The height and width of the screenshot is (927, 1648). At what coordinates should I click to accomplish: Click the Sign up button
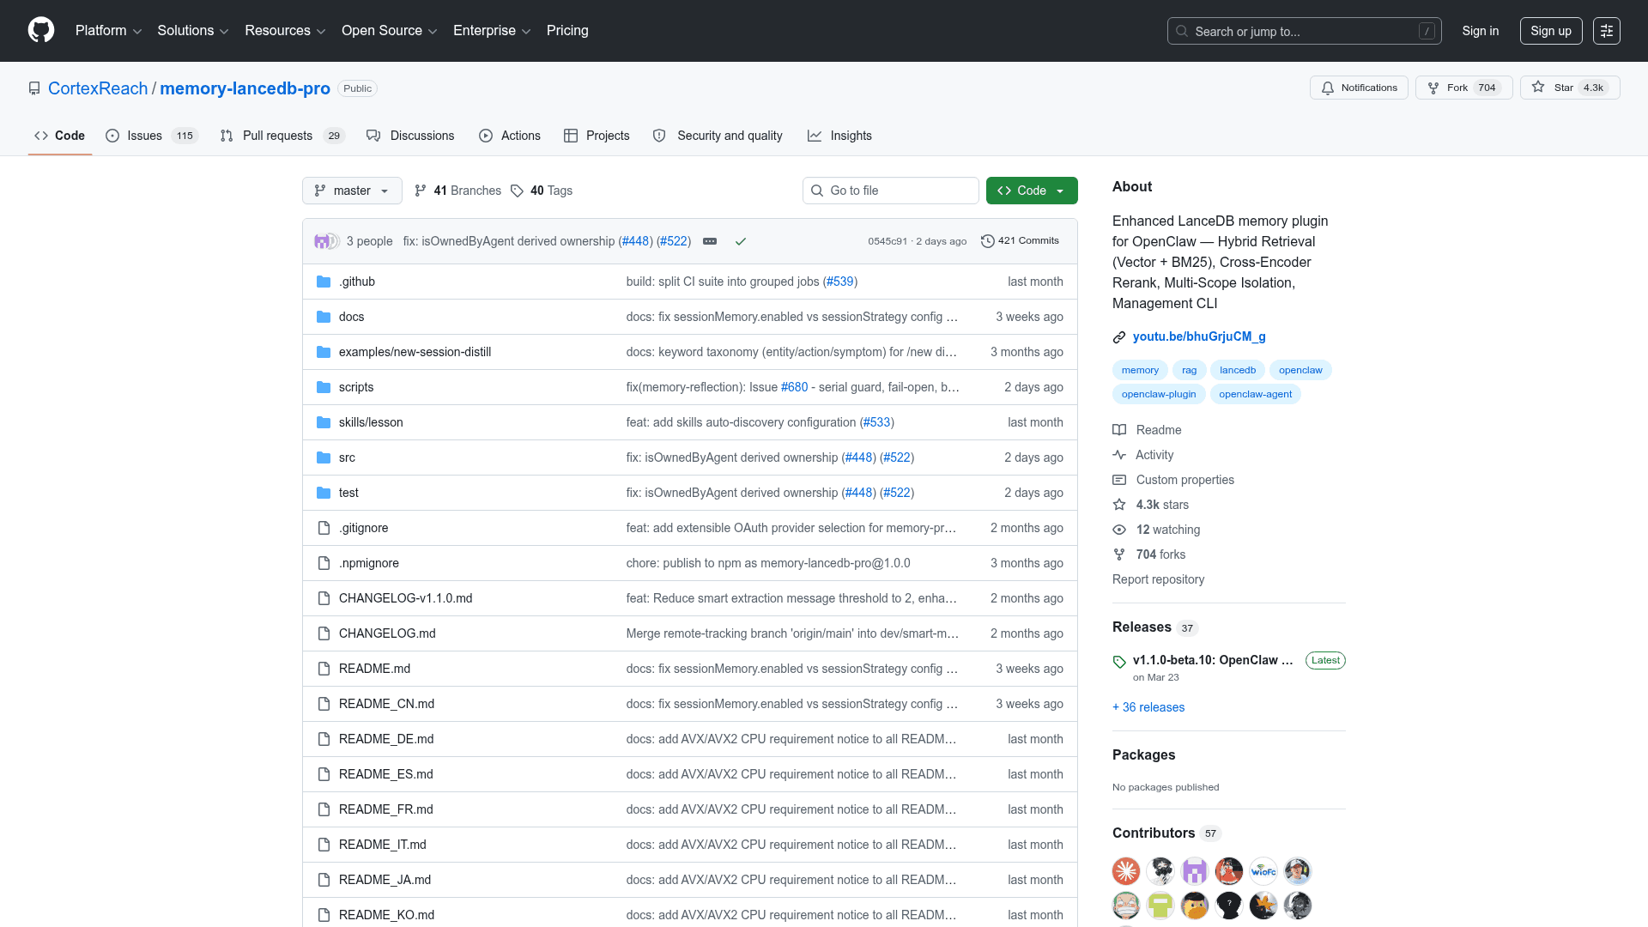tap(1551, 31)
